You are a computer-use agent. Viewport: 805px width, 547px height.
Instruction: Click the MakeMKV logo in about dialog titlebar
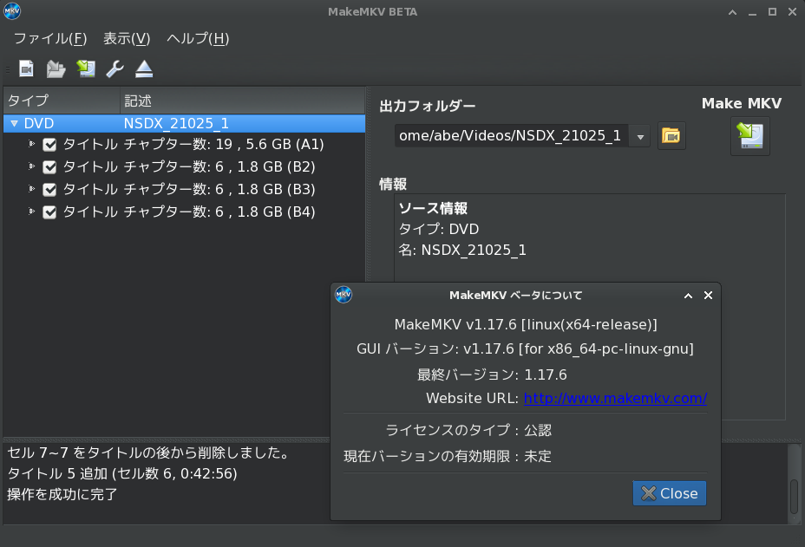[x=344, y=295]
